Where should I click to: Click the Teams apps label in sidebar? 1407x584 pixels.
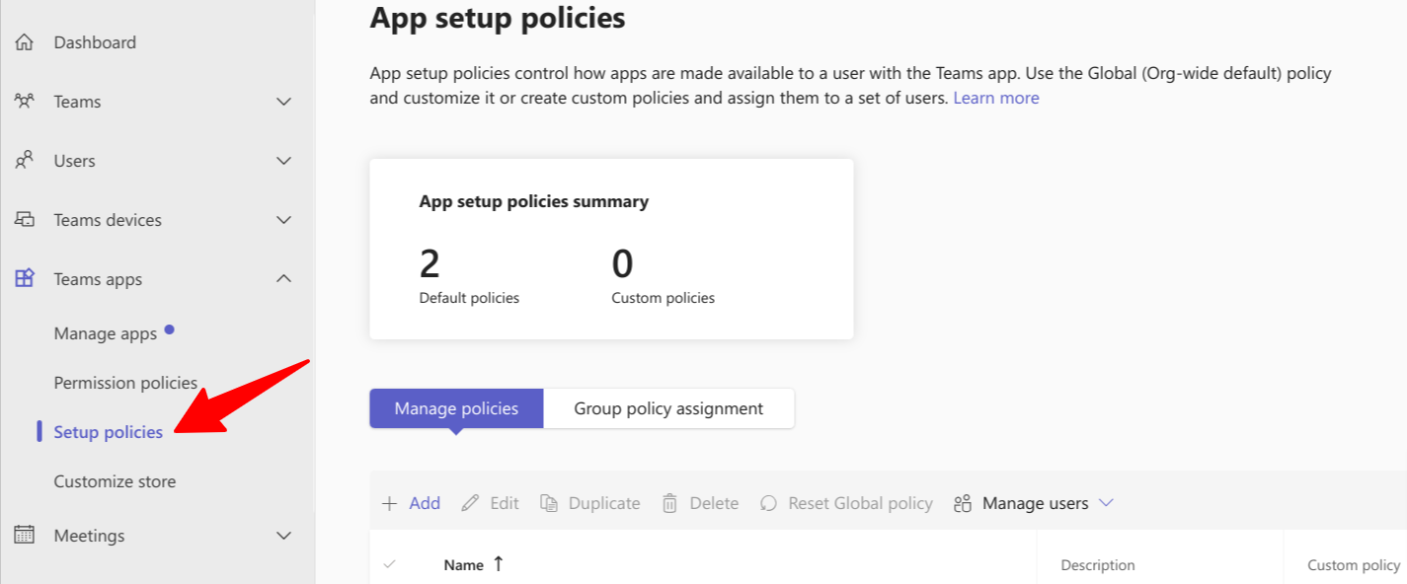pos(98,279)
